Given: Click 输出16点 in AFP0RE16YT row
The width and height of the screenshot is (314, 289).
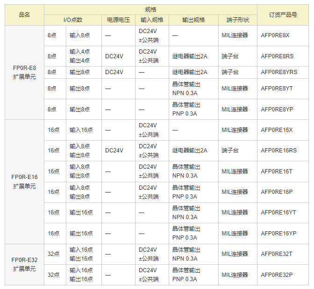Looking at the screenshot, I should pyautogui.click(x=81, y=213).
